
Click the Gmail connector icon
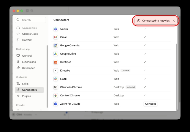(56, 37)
